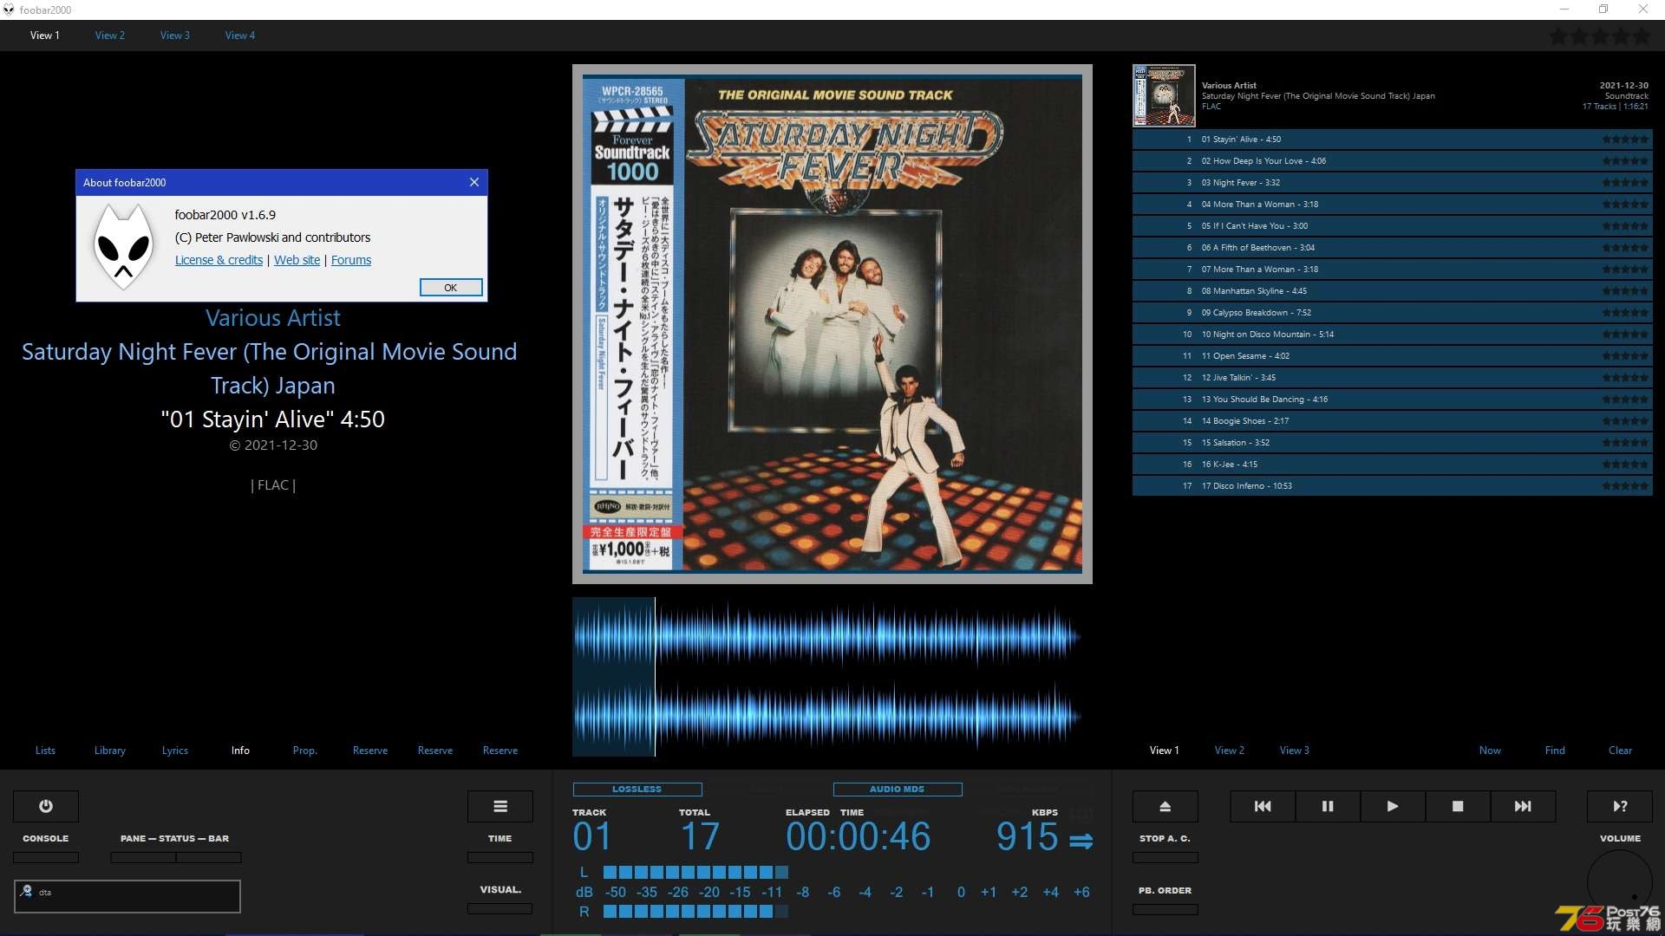
Task: Switch to View 3 in playlist panel
Action: [1295, 751]
